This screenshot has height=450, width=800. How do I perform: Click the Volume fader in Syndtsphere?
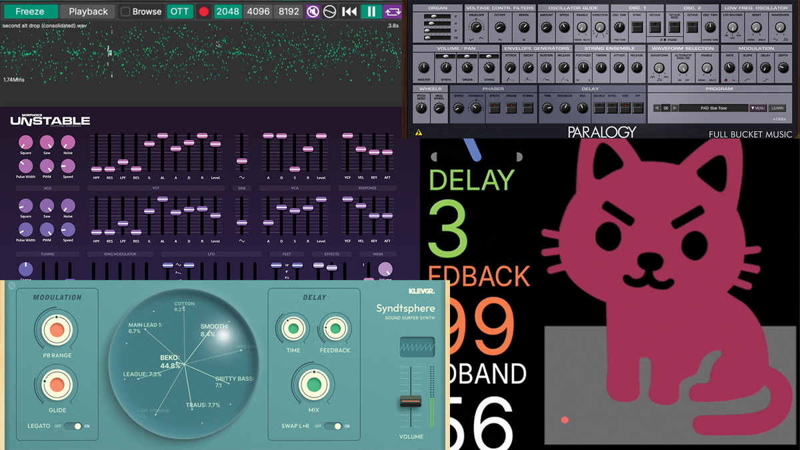[411, 401]
